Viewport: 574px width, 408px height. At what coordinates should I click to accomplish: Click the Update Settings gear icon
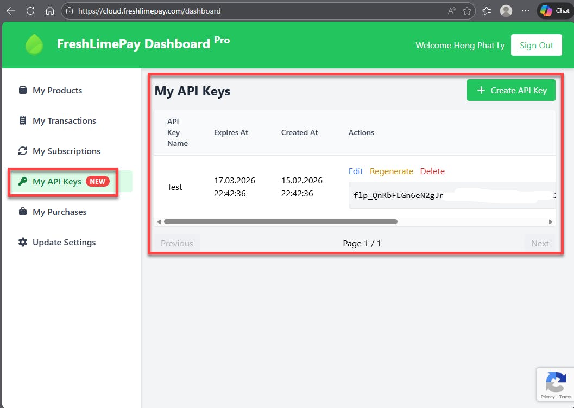coord(23,242)
